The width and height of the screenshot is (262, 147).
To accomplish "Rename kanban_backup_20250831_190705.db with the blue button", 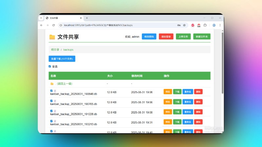I will pos(188,102).
